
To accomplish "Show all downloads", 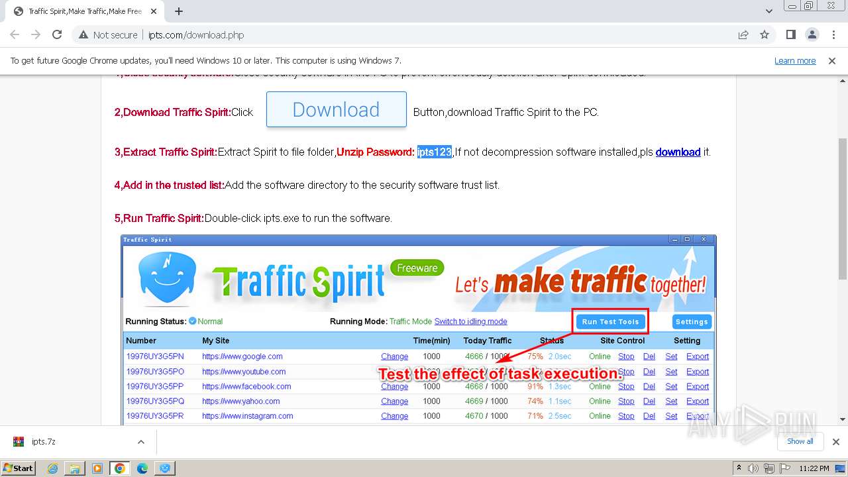I will tap(800, 441).
